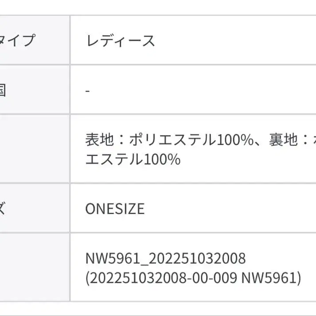Click empty space right of NW5961_202251032008
316x316 pixels.
pos(281,258)
